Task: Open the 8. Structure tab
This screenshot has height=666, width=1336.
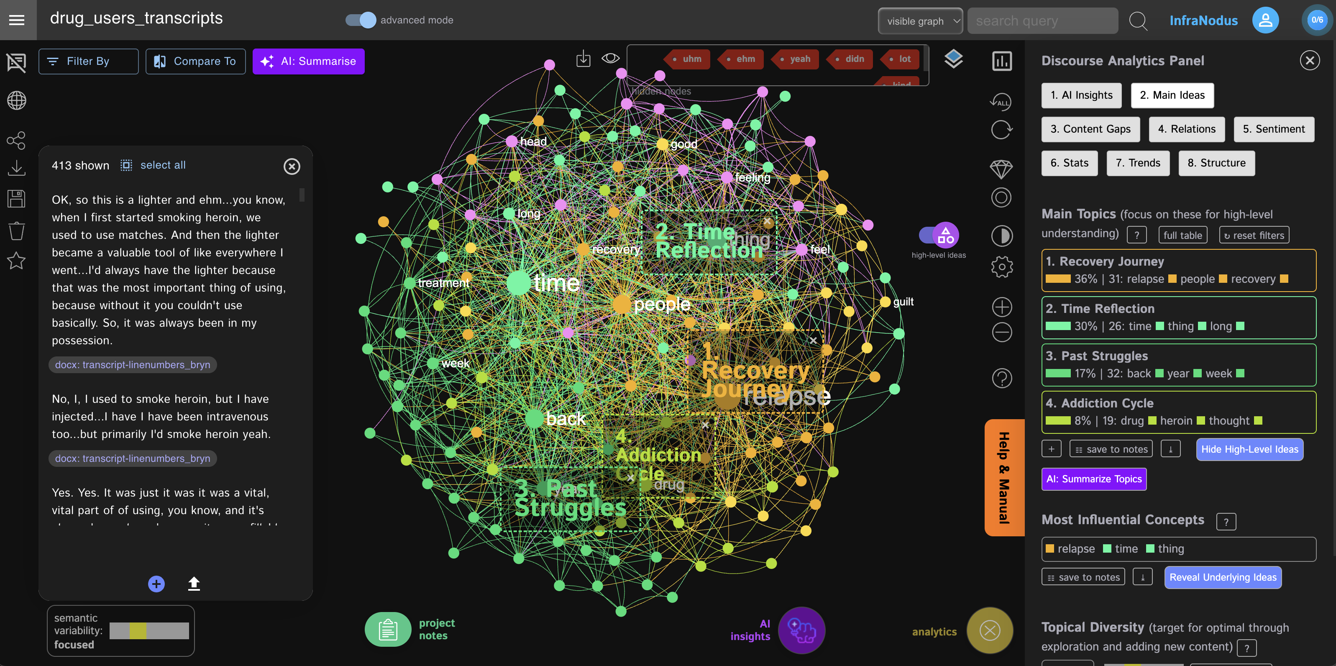Action: coord(1216,164)
